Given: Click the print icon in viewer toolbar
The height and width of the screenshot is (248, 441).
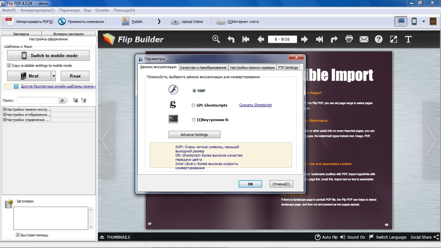Looking at the screenshot, I should coord(349,39).
